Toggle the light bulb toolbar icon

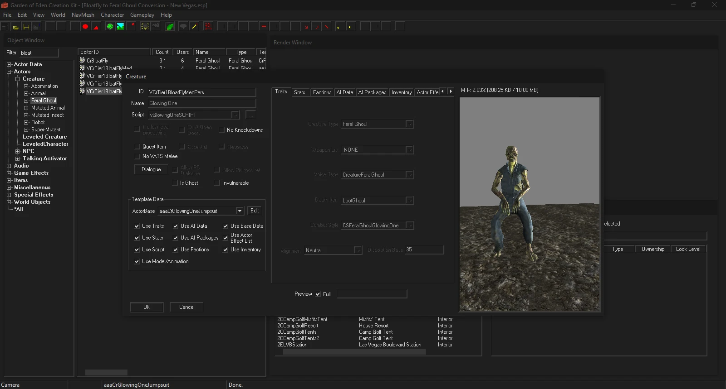coord(145,27)
